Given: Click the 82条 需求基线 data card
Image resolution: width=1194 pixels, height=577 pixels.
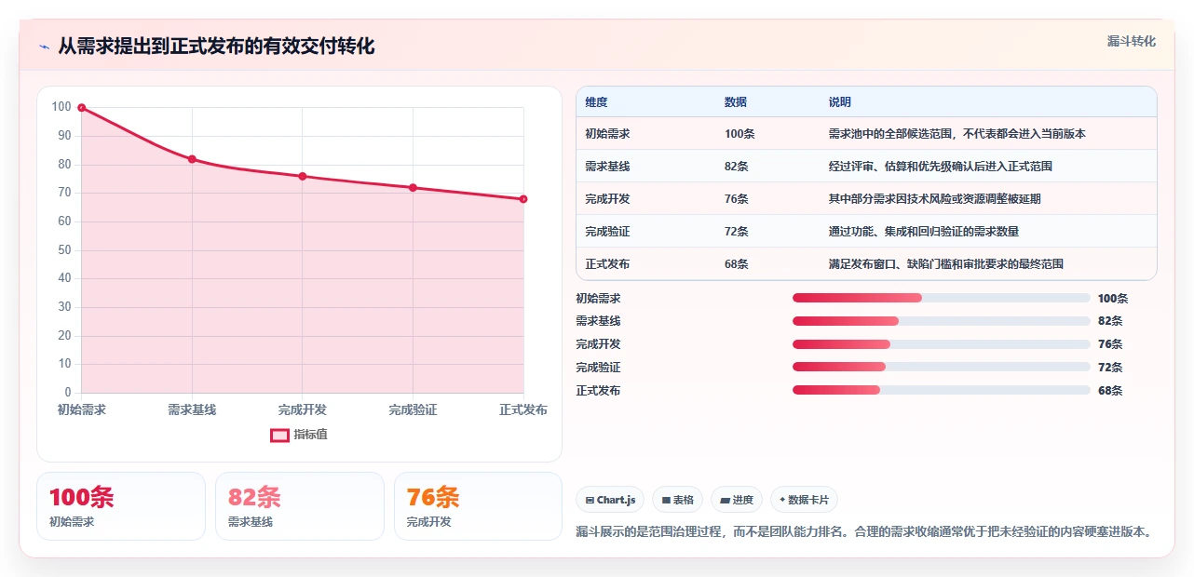Looking at the screenshot, I should [300, 506].
